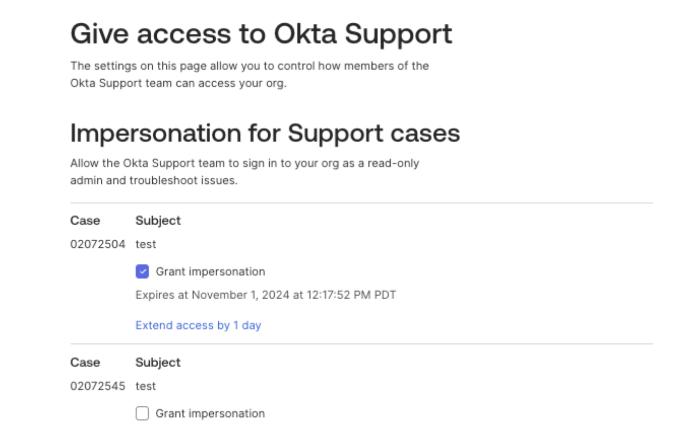Enable Grant impersonation for case 02072545
This screenshot has width=683, height=447.
click(x=141, y=413)
